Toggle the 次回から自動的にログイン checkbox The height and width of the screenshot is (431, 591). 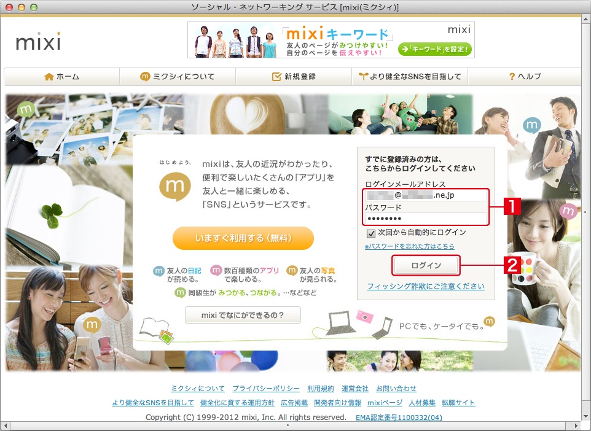click(371, 233)
